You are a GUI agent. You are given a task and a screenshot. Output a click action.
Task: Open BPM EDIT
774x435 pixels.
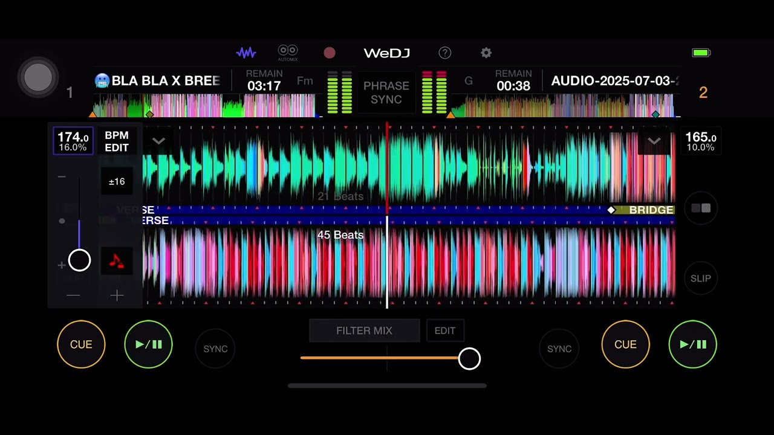point(117,141)
